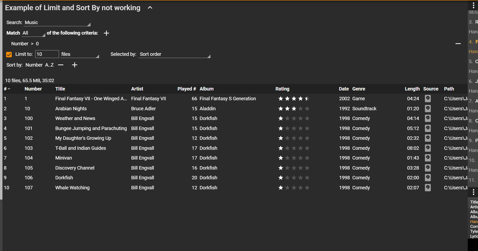Sort by the Length column header
The width and height of the screenshot is (478, 251).
pos(412,89)
